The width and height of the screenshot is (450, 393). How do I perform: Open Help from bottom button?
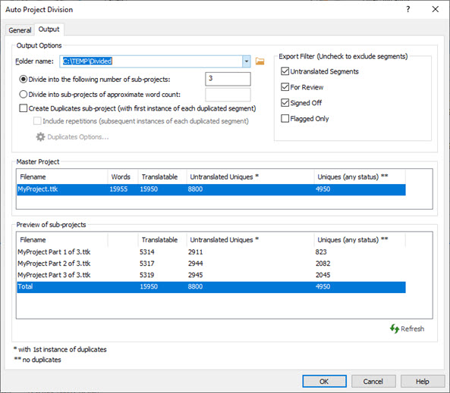point(423,381)
